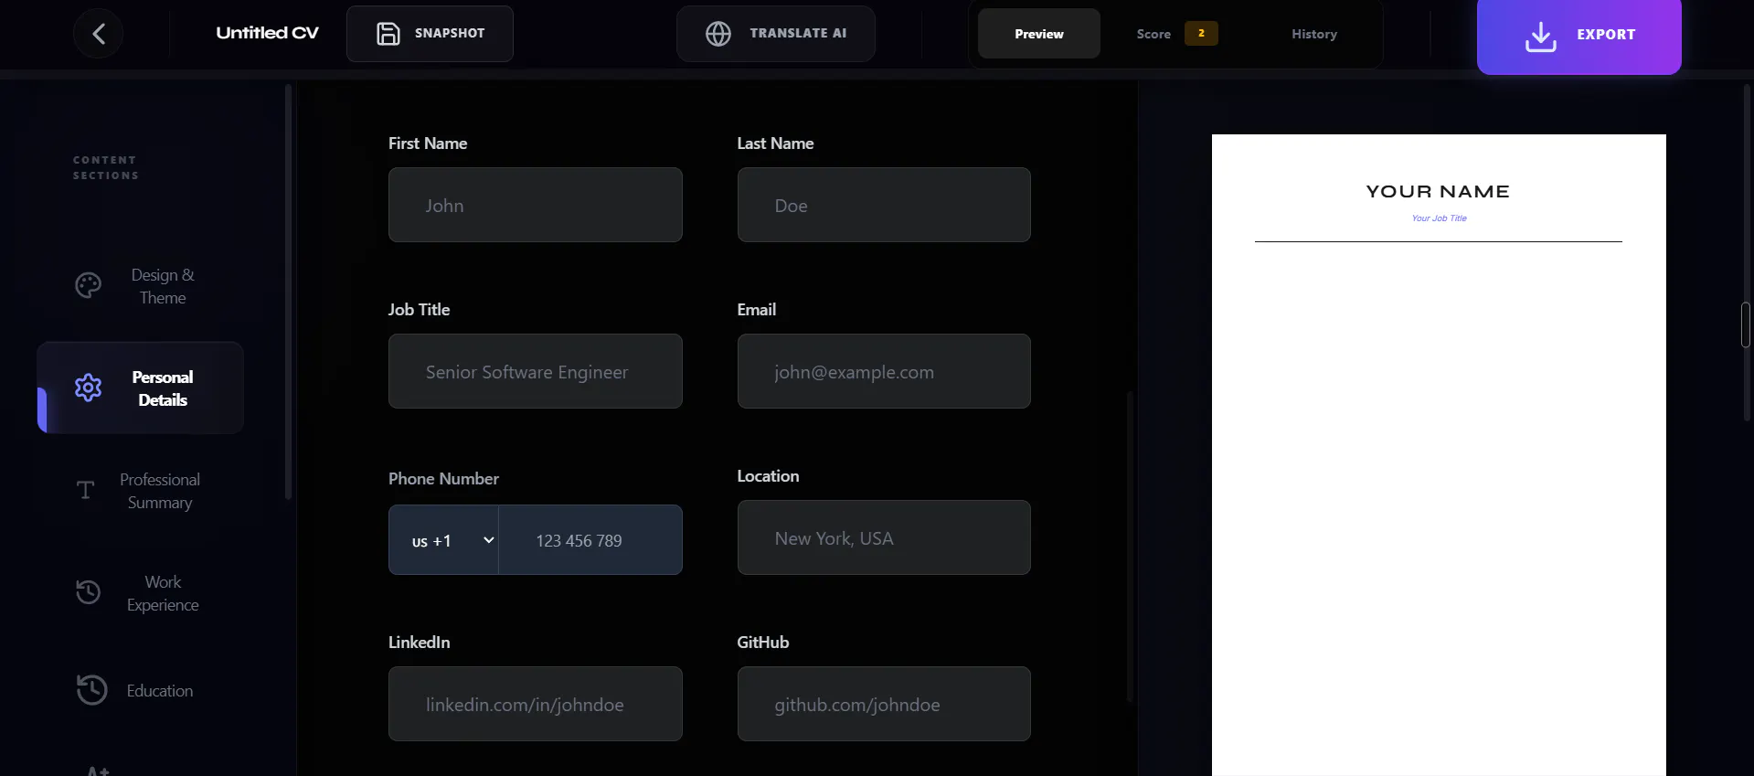This screenshot has height=776, width=1754.
Task: Open the US +1 country code dropdown
Action: (443, 540)
